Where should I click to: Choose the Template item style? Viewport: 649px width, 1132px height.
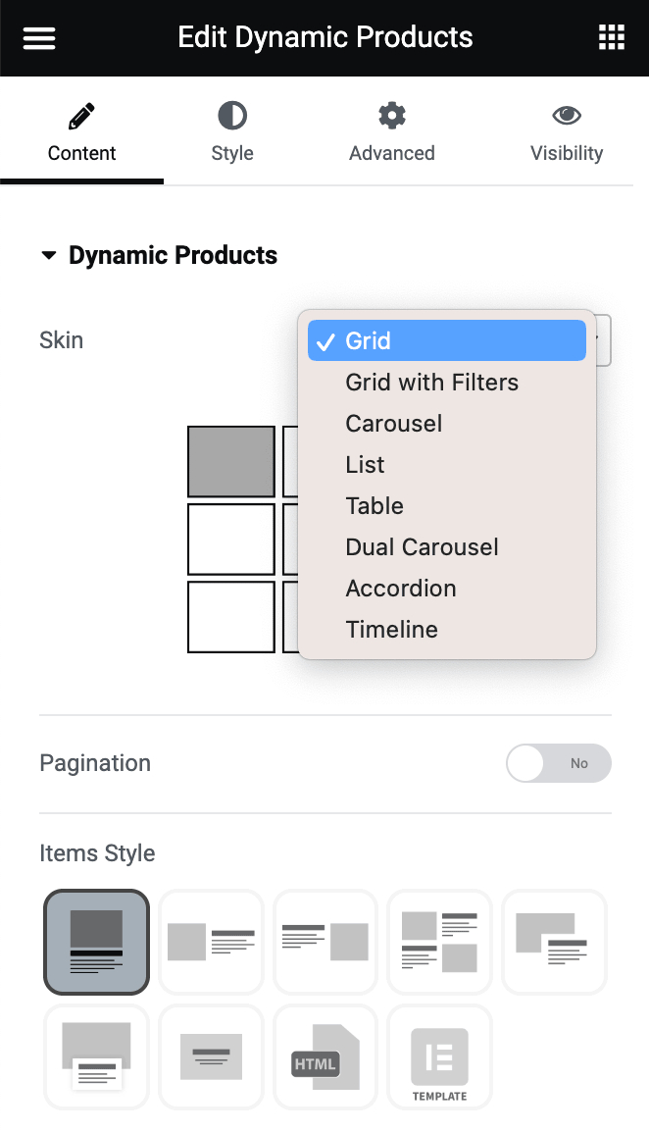pyautogui.click(x=439, y=1056)
